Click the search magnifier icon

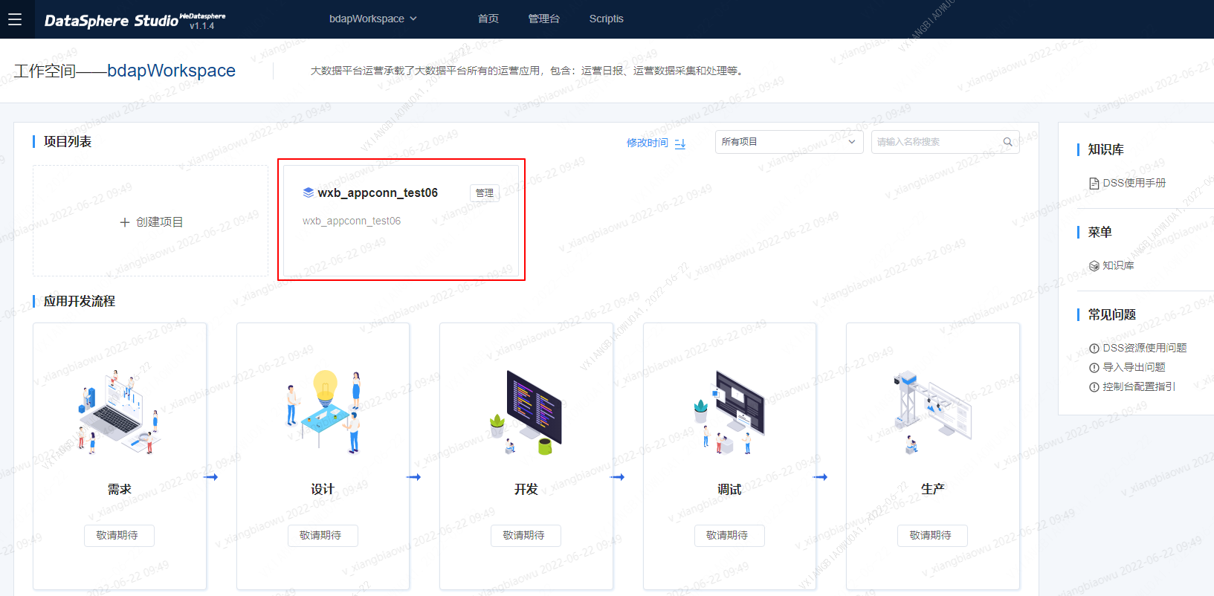click(1007, 142)
